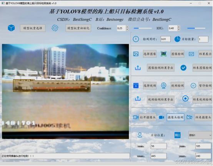Click the upload icon beside 图像检测结果导出
213x166 pixels.
click(138, 68)
